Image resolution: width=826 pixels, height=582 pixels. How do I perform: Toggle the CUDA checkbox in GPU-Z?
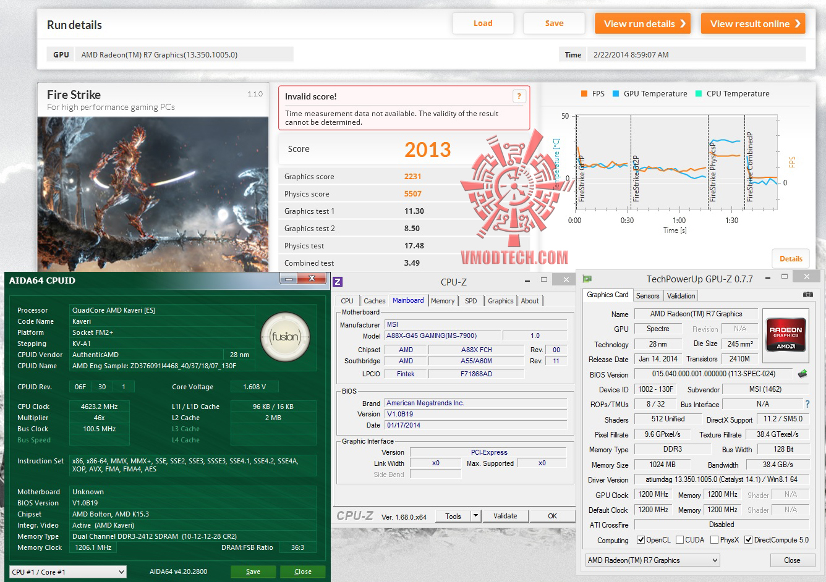tap(680, 540)
